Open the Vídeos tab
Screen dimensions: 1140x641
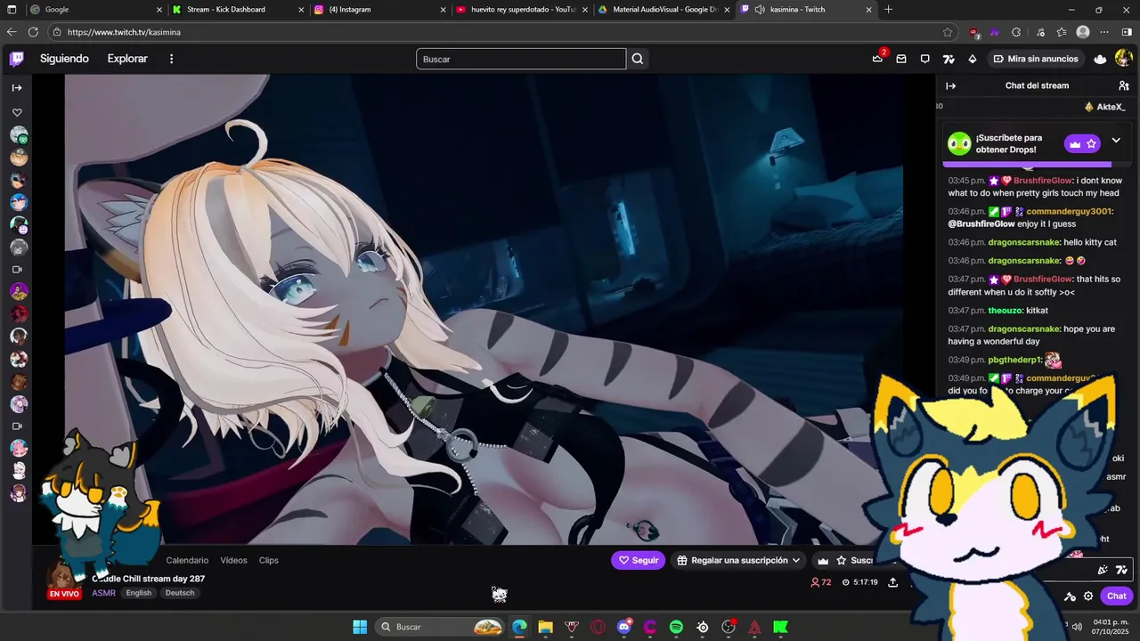(233, 560)
